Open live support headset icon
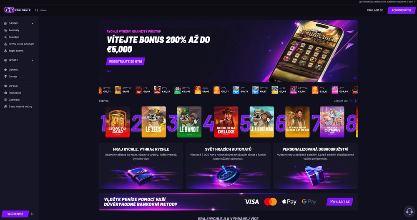The height and width of the screenshot is (220, 417). tap(409, 212)
